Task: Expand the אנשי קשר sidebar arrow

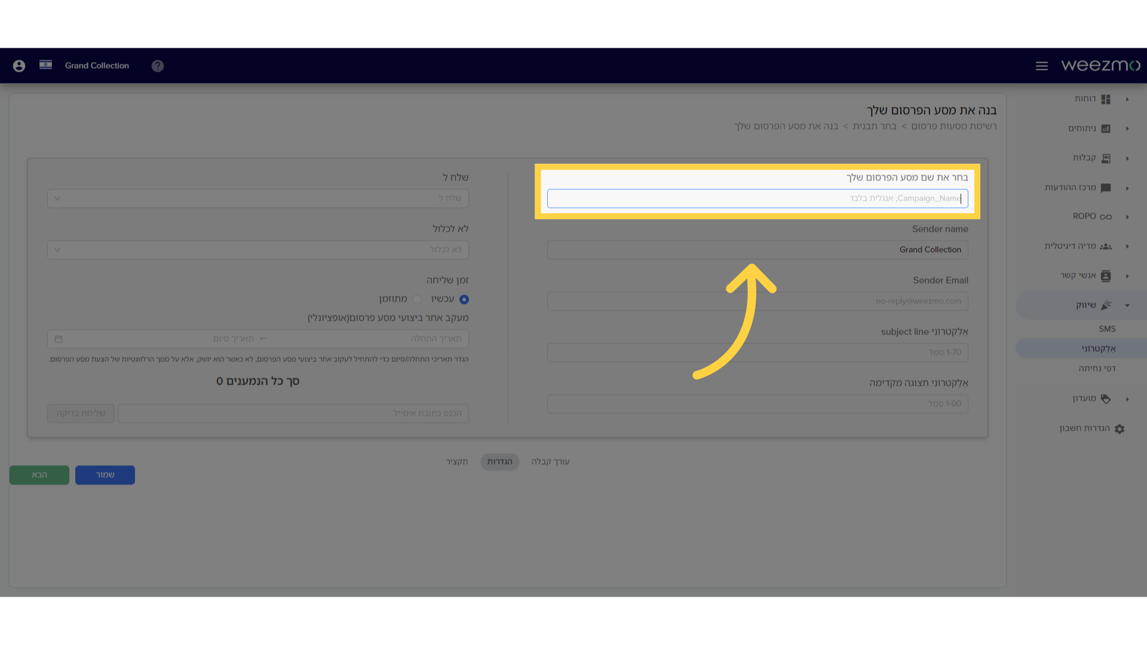Action: [x=1127, y=275]
